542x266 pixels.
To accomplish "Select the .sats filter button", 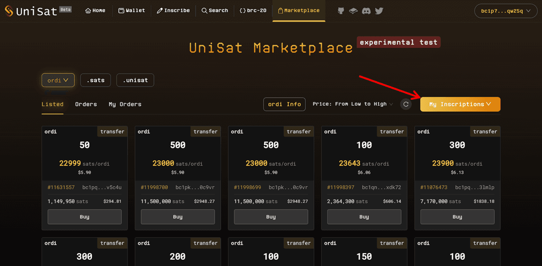I will tap(96, 80).
